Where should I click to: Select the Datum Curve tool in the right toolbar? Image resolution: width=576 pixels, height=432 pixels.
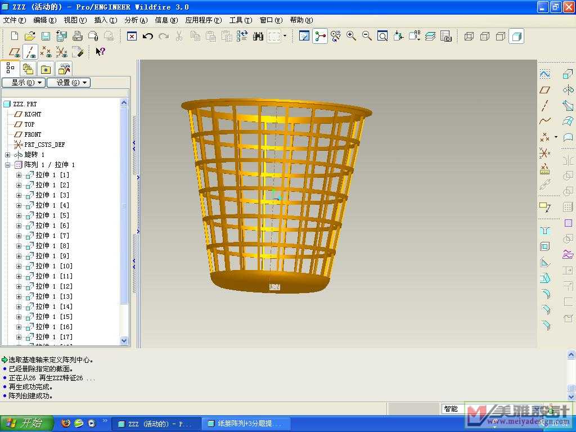pos(545,121)
